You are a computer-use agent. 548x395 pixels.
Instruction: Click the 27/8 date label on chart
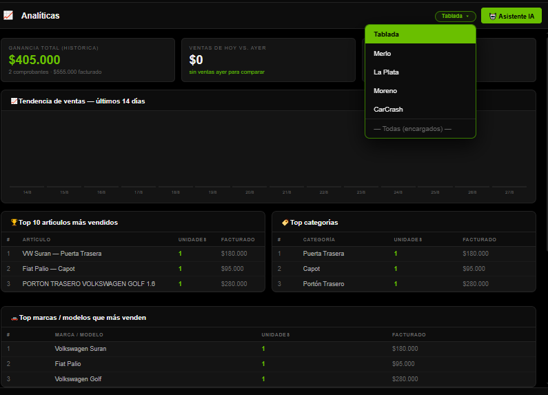tap(509, 192)
